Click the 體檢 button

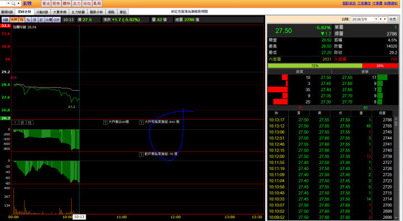click(66, 3)
